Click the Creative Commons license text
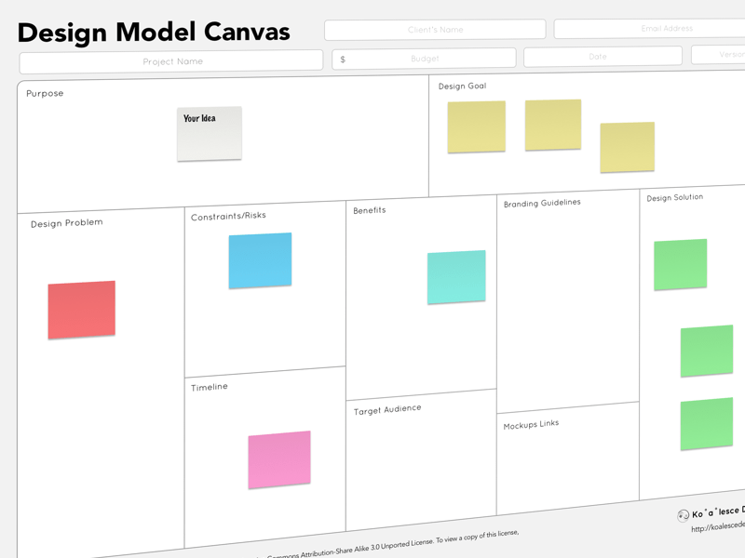 [x=388, y=544]
